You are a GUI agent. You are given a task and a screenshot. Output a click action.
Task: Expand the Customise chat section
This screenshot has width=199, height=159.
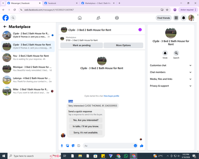(171, 65)
